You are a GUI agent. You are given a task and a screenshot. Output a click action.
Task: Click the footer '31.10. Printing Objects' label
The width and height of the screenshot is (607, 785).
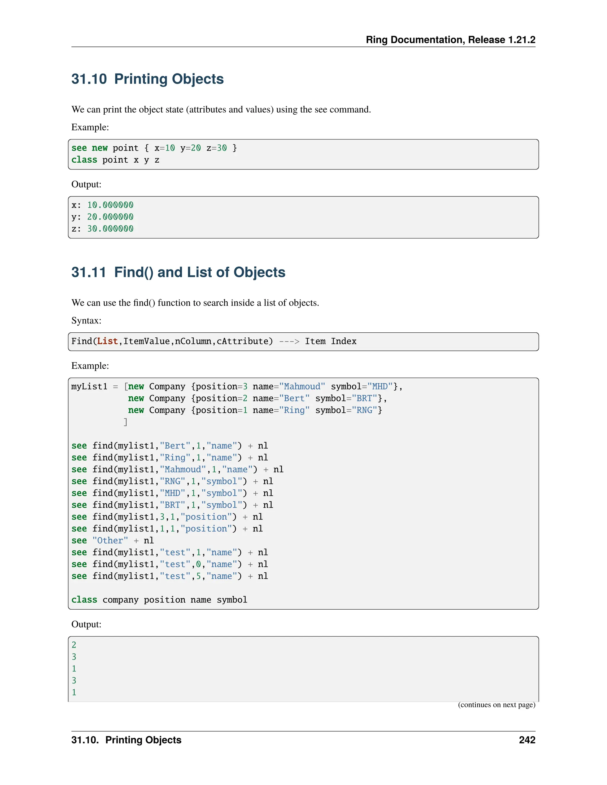coord(126,740)
